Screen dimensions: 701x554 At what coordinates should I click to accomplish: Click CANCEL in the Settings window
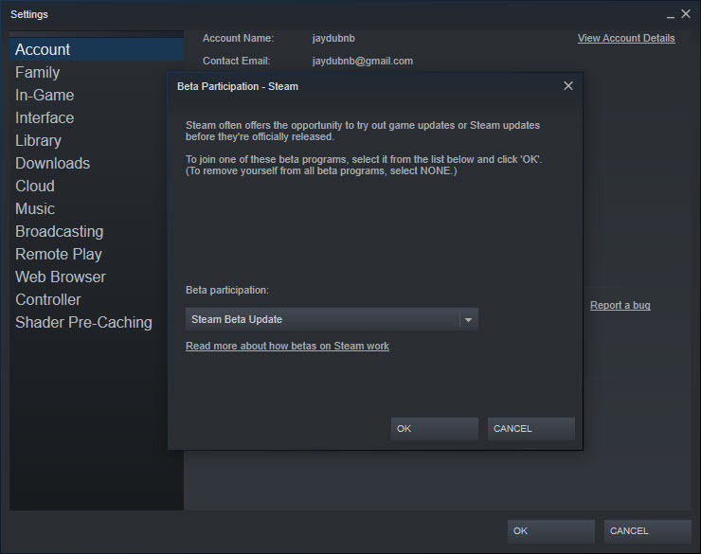coord(647,531)
